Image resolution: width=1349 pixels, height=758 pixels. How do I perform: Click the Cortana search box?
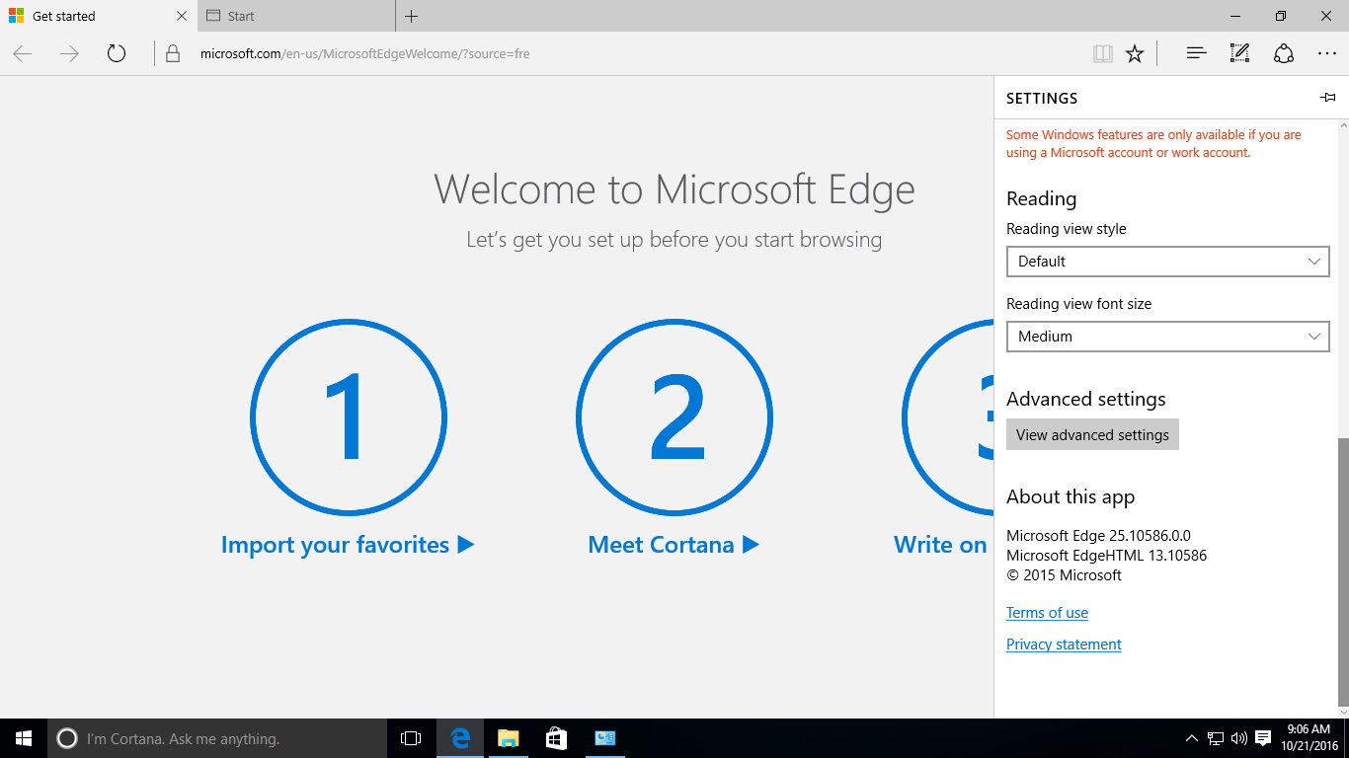217,738
